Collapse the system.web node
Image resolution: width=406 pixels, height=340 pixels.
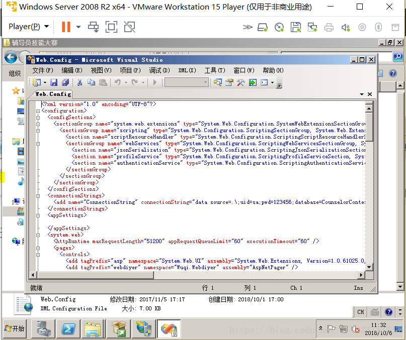point(38,235)
